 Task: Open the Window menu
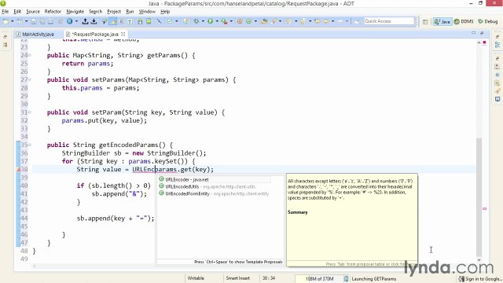[147, 12]
